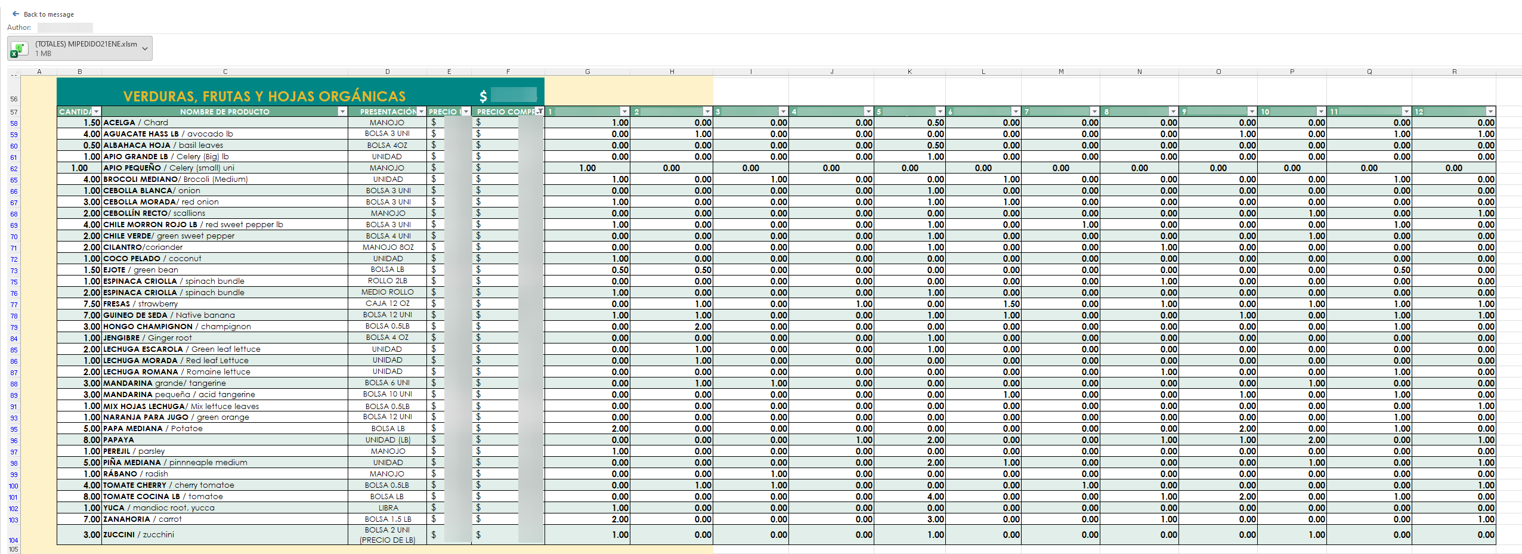Click the CEBOLLA BLANCA / onion cell

click(225, 191)
